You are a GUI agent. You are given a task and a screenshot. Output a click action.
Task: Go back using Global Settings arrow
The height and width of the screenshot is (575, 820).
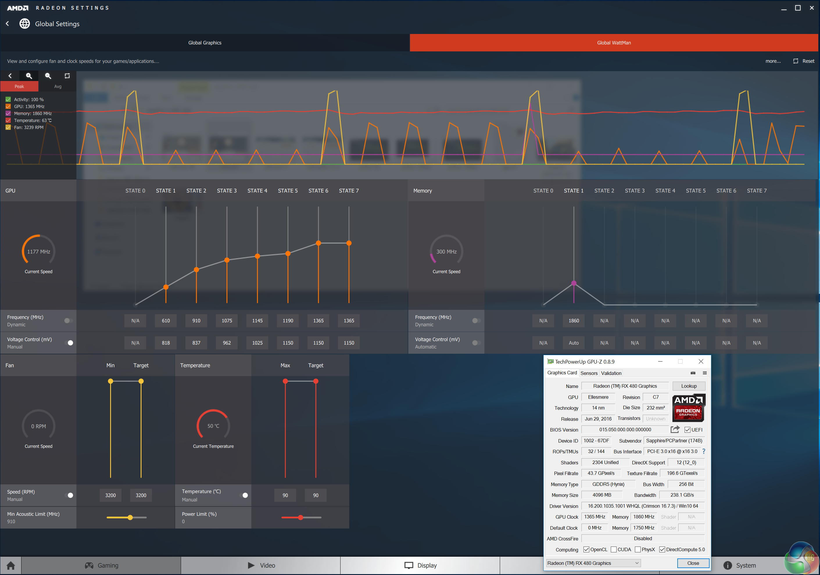(8, 24)
